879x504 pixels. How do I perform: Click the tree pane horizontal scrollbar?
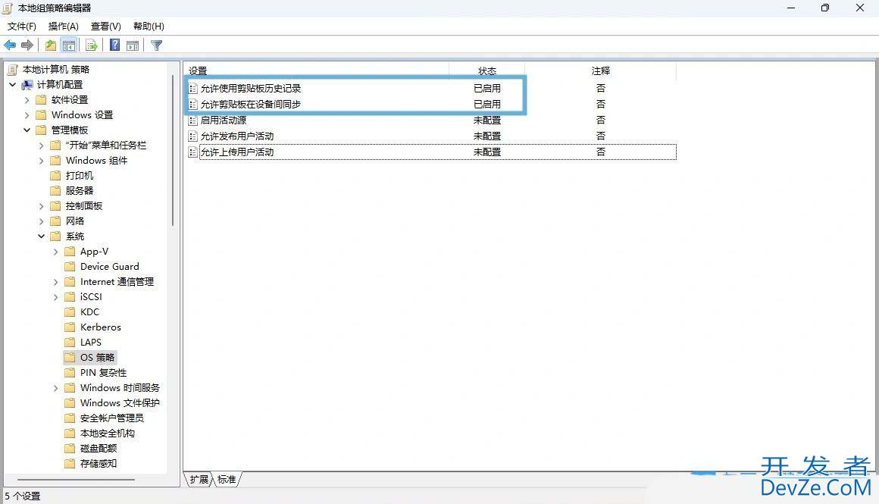(76, 480)
